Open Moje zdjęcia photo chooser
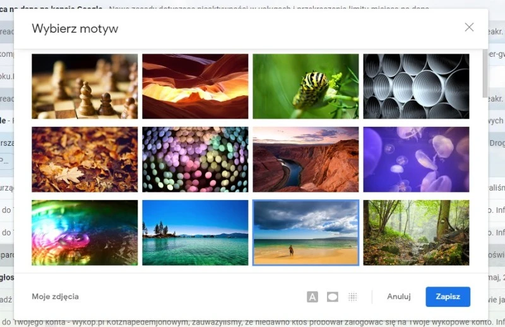Screen dimensions: 505x327 55,297
